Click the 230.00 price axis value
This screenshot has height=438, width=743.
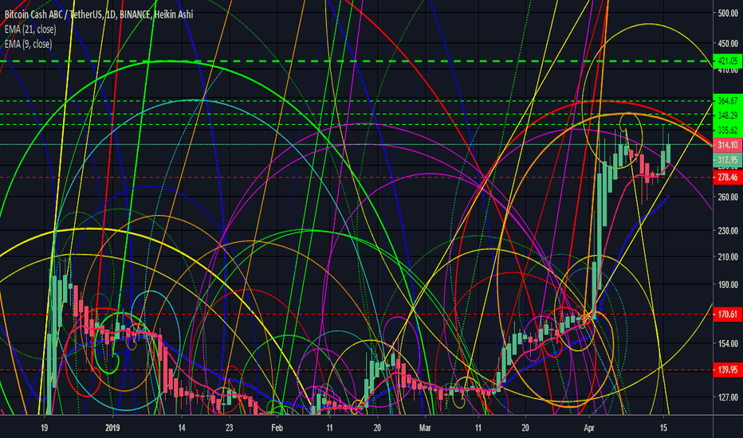click(x=728, y=231)
